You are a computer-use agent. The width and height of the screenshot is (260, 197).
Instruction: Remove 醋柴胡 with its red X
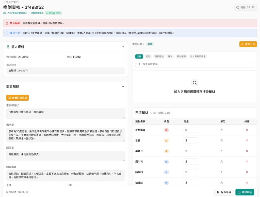pyautogui.click(x=247, y=172)
